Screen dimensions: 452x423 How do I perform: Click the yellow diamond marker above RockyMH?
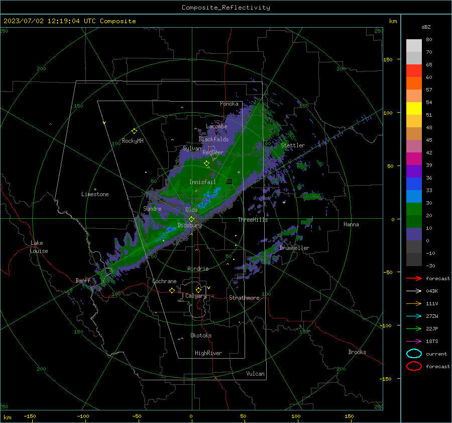coord(134,131)
